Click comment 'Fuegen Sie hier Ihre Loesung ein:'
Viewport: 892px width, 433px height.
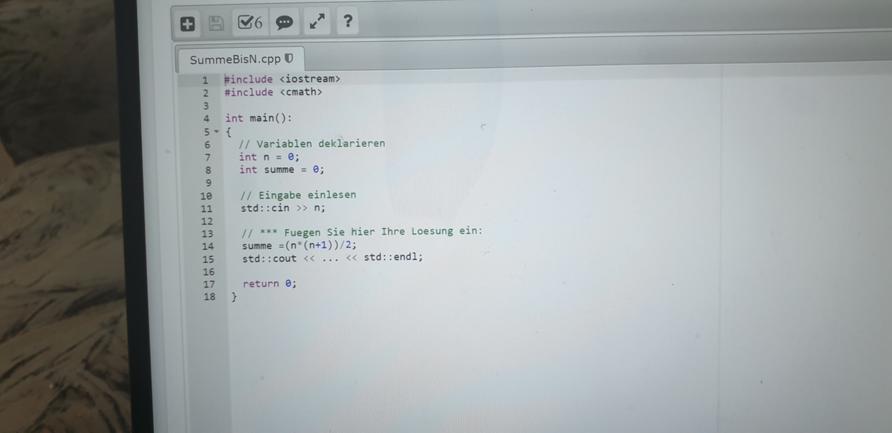pyautogui.click(x=384, y=232)
